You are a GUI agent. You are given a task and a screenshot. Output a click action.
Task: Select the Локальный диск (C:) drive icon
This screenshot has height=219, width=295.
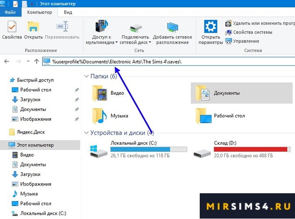[x=99, y=151]
